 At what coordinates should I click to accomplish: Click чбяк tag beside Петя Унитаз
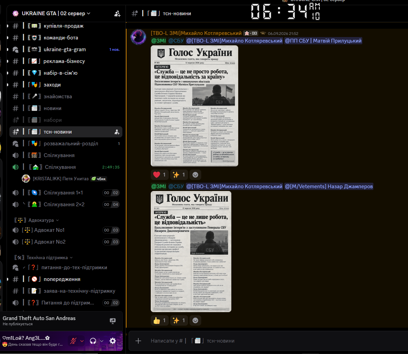pyautogui.click(x=98, y=179)
